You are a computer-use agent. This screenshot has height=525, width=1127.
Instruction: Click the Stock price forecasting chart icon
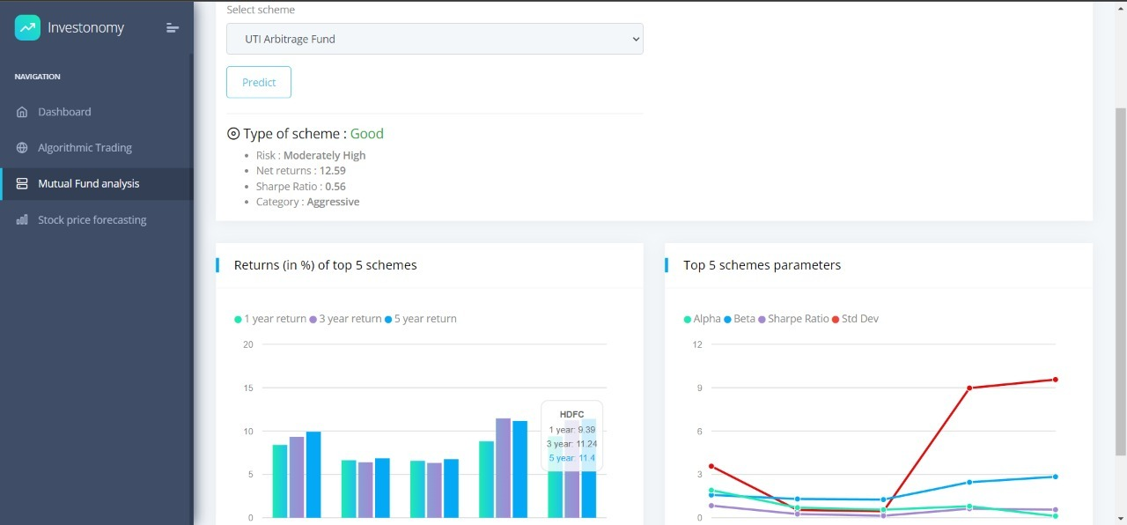pyautogui.click(x=22, y=220)
